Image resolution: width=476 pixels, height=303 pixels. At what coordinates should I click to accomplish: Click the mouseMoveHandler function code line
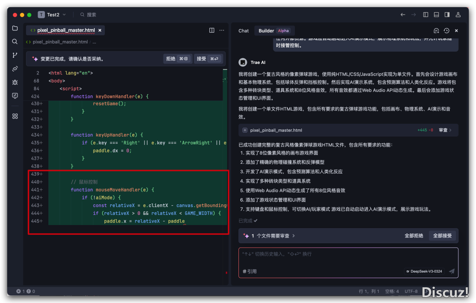coord(112,190)
